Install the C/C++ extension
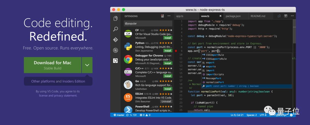 pos(168,76)
